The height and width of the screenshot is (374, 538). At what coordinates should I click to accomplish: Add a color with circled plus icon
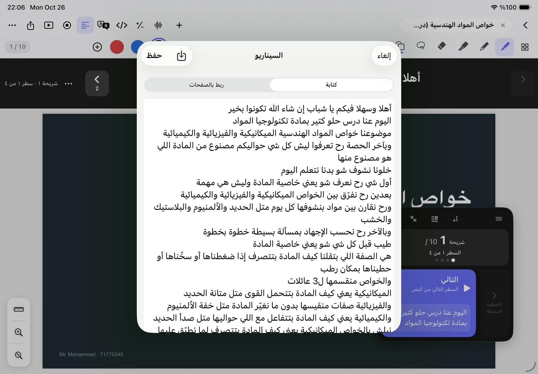pos(97,47)
